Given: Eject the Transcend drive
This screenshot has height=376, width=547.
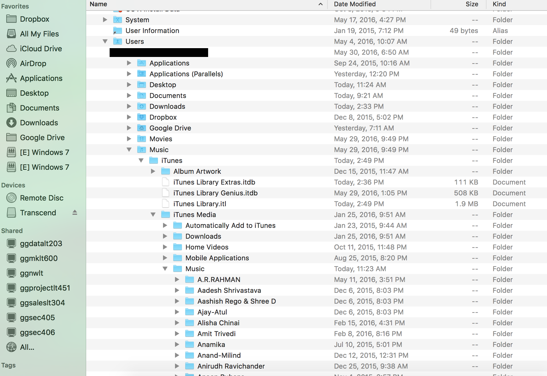Looking at the screenshot, I should (75, 212).
